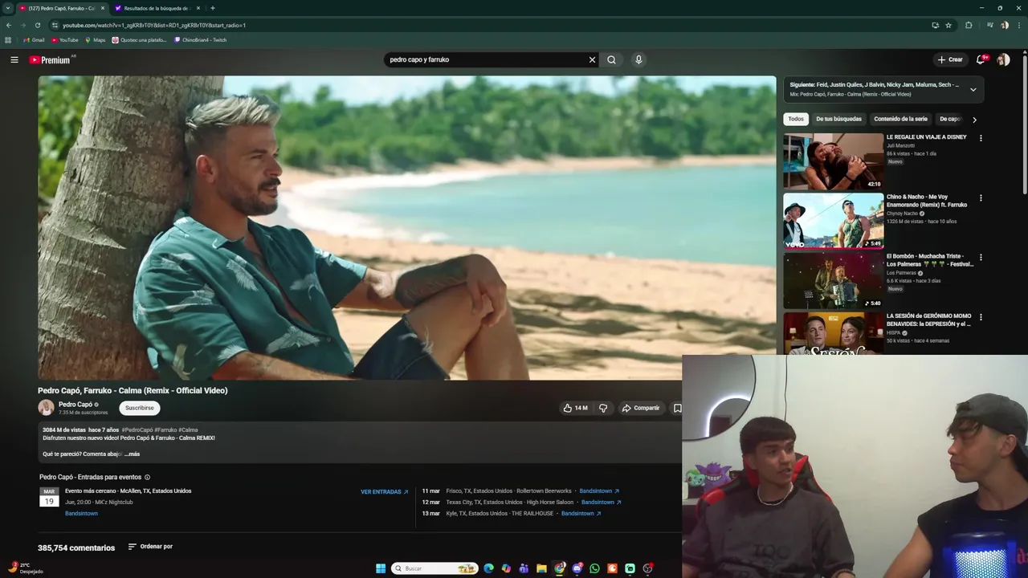Open Gmail bookmark
1028x578 pixels.
pos(34,40)
